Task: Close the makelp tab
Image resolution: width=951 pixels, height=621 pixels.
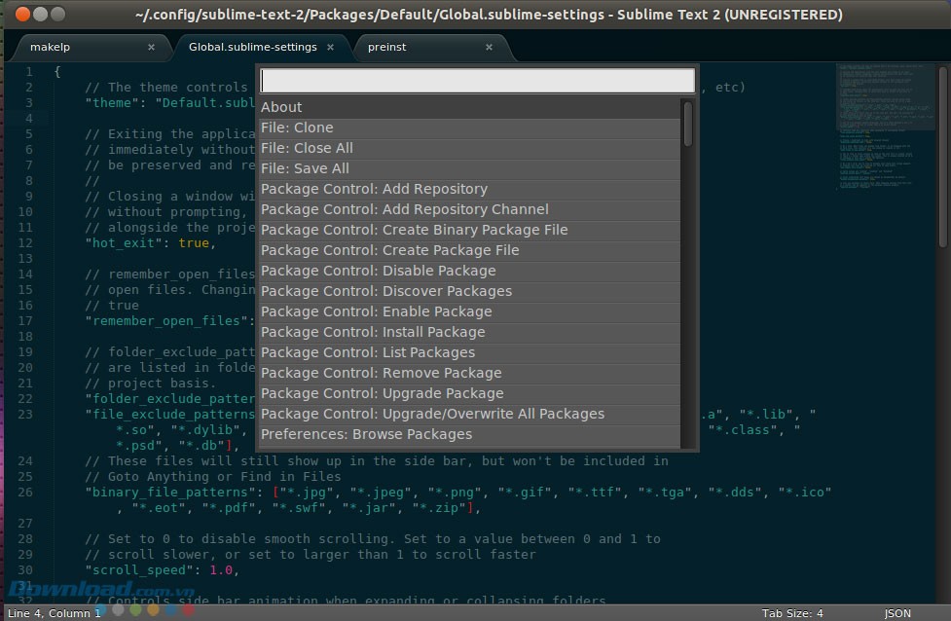Action: pos(151,47)
